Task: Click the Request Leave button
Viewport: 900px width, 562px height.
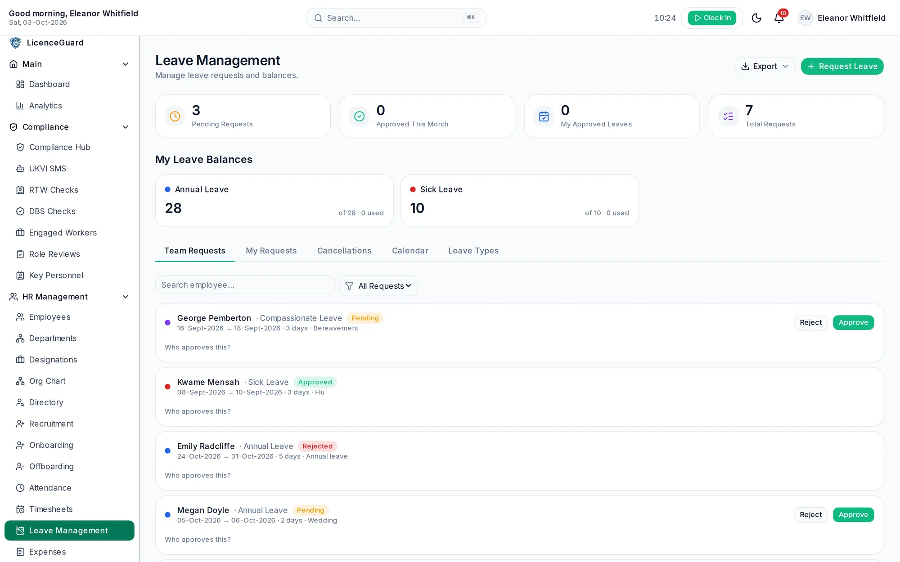Action: (842, 67)
